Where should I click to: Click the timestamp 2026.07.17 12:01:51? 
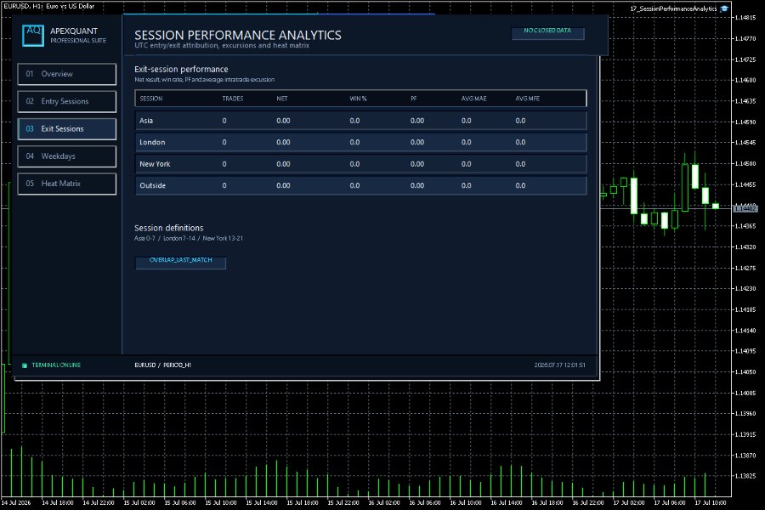(559, 365)
